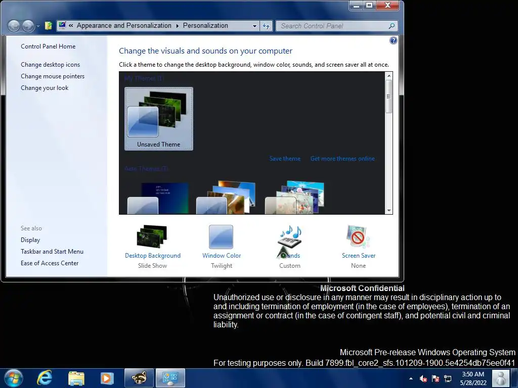
Task: Click the Screen Saver text link
Action: coord(359,256)
